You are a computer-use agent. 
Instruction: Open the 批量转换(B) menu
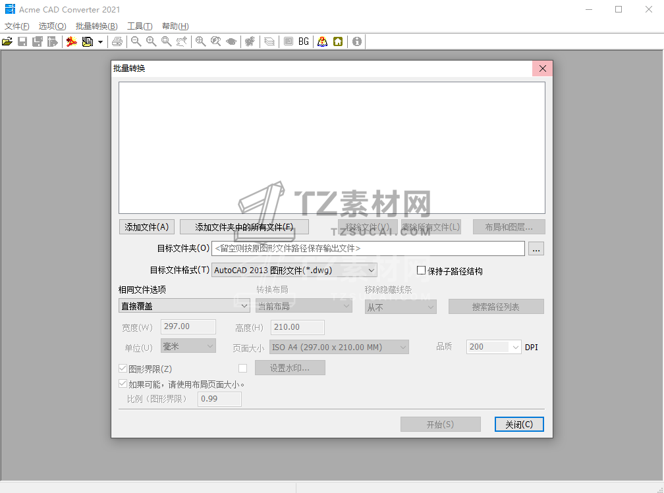pyautogui.click(x=97, y=26)
